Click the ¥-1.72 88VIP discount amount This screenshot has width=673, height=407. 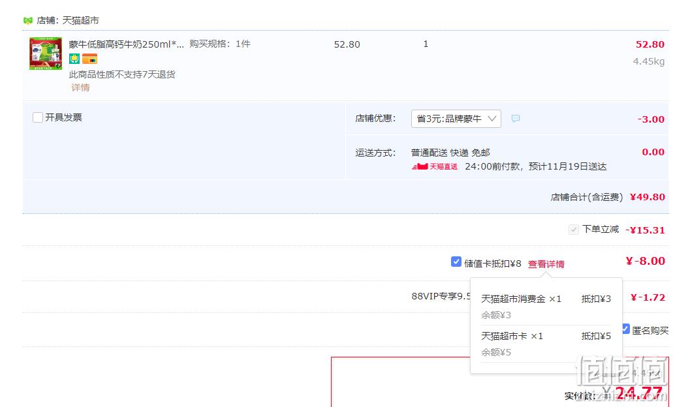648,297
